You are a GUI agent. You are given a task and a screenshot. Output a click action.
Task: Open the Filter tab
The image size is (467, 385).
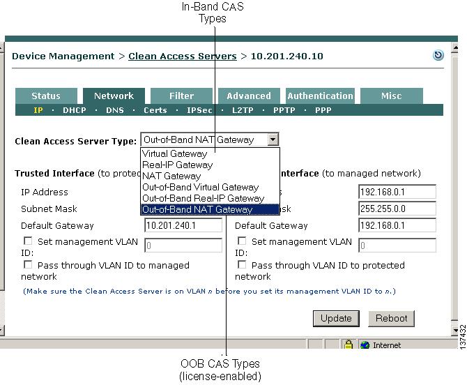[x=181, y=96]
